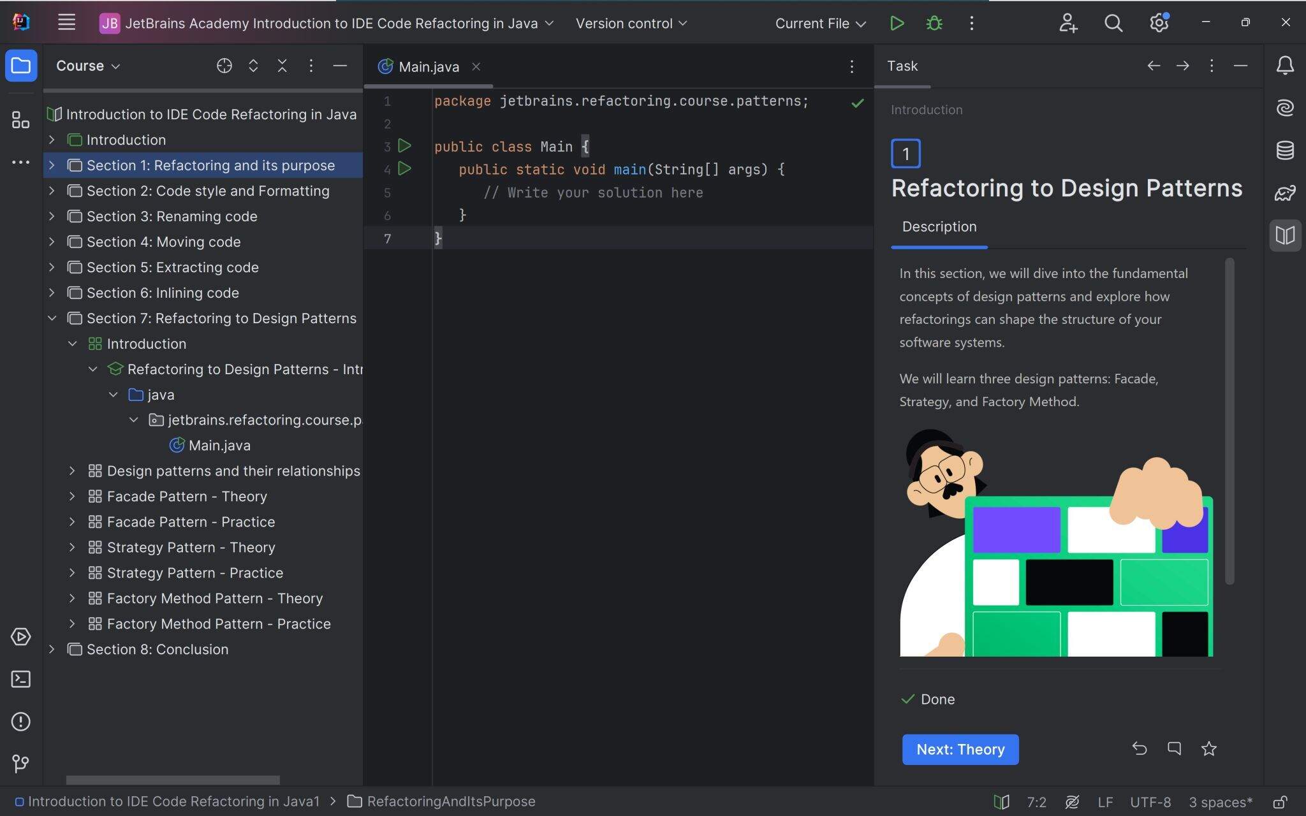
Task: Click the Next: Theory button
Action: point(960,749)
